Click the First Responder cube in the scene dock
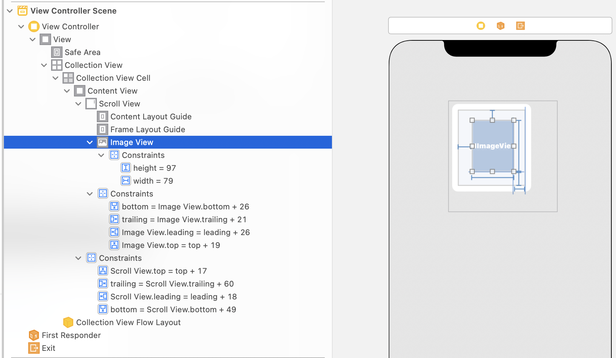This screenshot has height=358, width=616. pyautogui.click(x=501, y=26)
